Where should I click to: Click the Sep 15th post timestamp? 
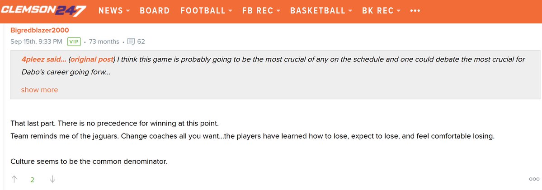tap(36, 42)
